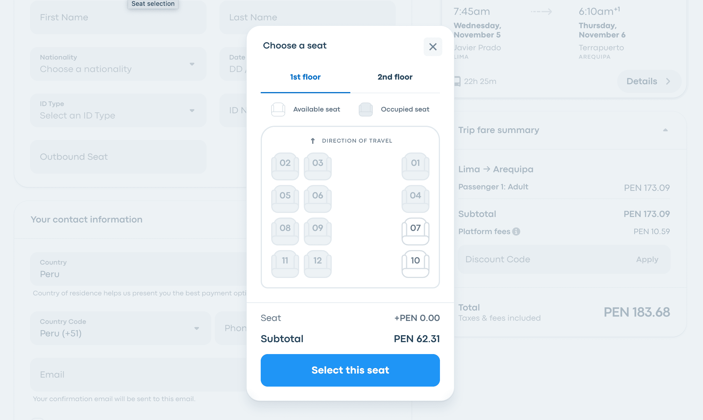The width and height of the screenshot is (703, 420).
Task: Close the Choose a seat dialog
Action: (433, 47)
